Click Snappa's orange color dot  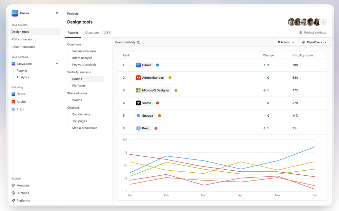point(159,116)
